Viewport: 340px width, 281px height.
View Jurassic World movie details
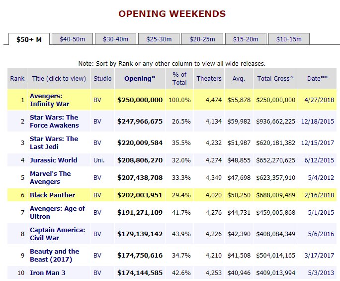click(53, 160)
